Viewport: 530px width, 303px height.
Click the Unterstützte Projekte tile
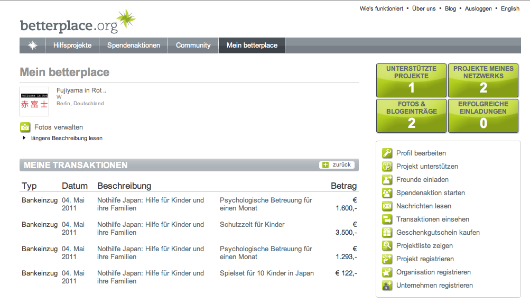[411, 80]
